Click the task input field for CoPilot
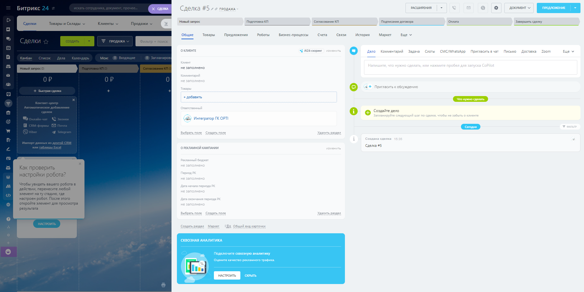584x292 pixels. (470, 67)
